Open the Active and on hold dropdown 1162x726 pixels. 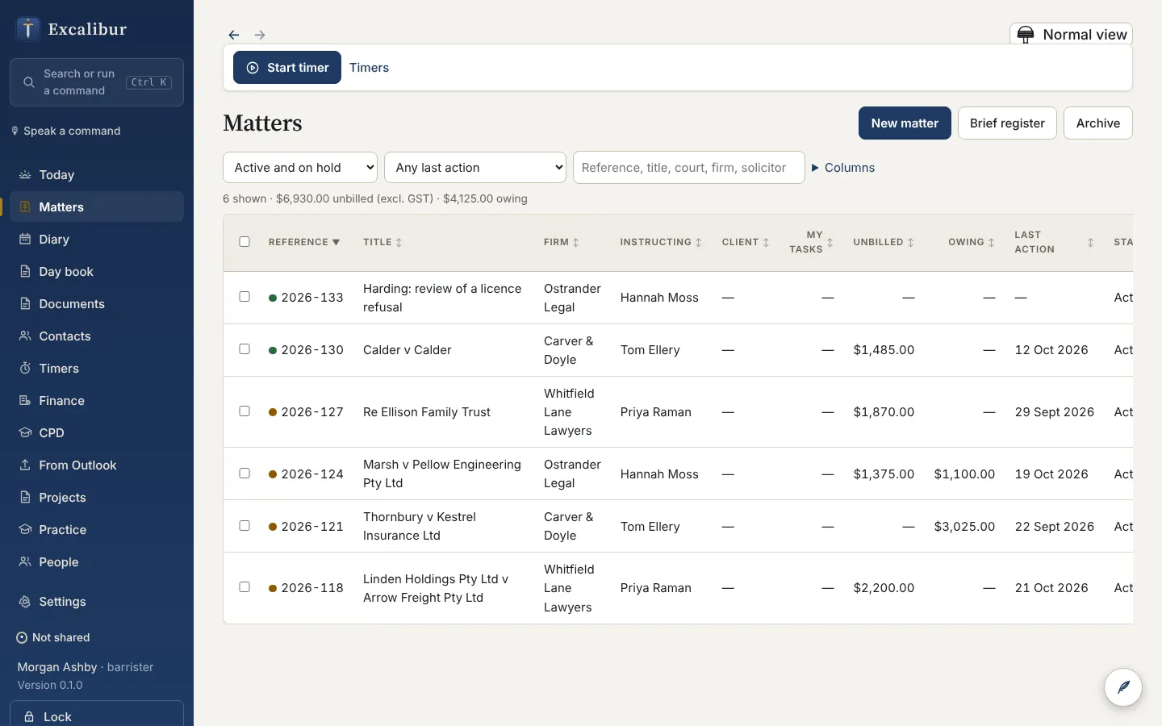click(x=300, y=168)
